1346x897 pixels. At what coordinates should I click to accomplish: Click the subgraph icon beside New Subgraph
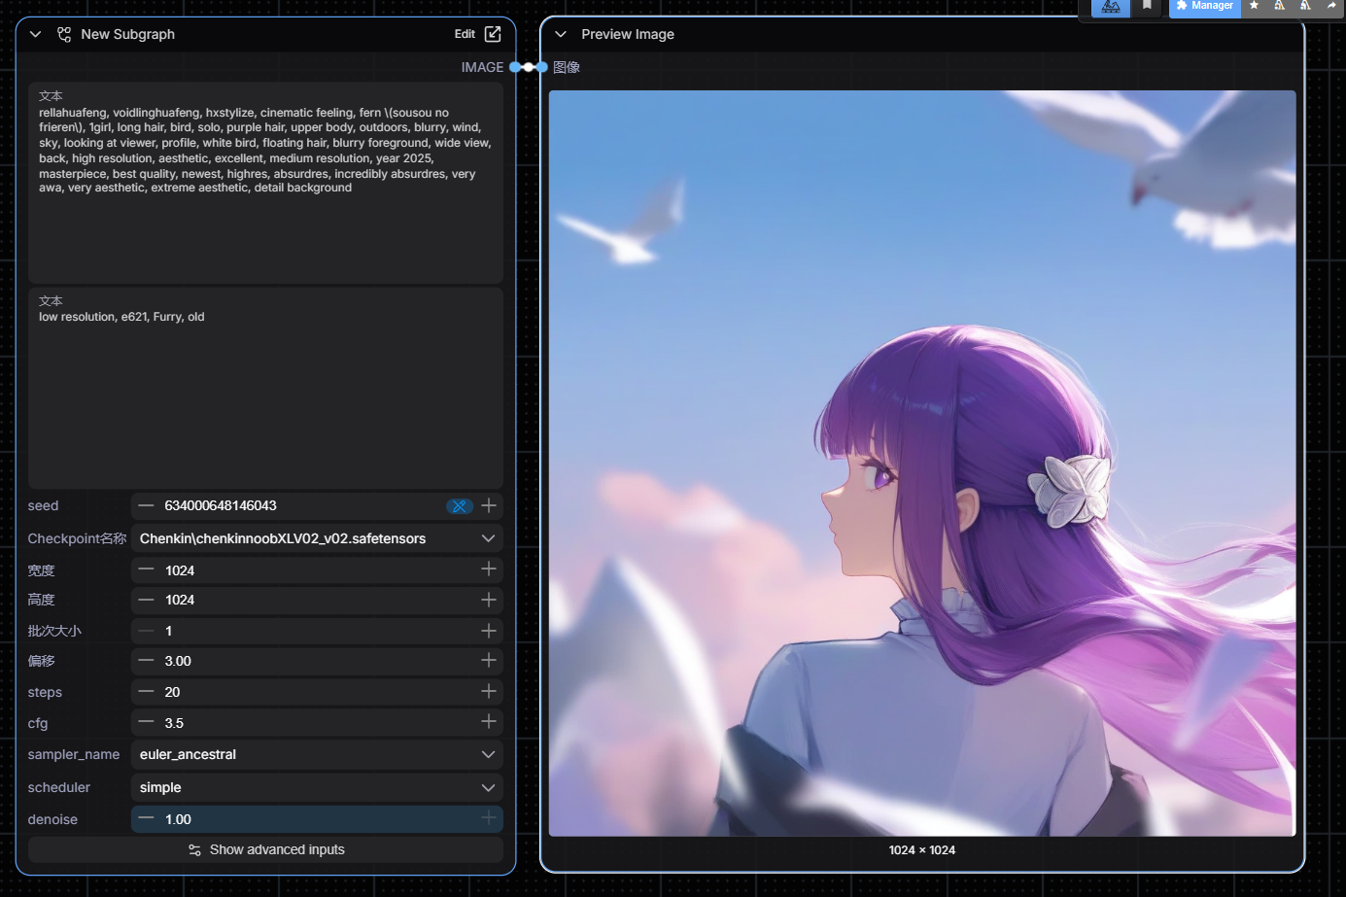(x=64, y=34)
